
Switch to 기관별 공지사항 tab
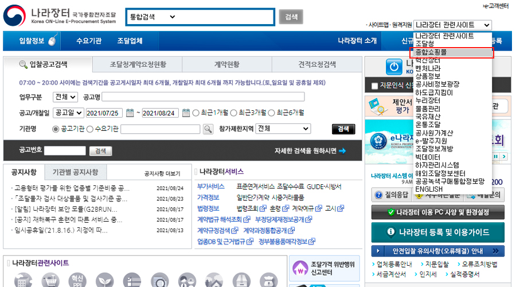(75, 172)
